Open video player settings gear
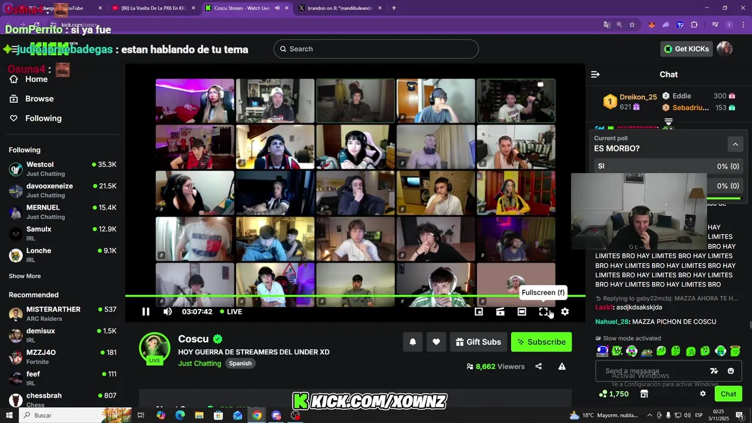Screen dimensions: 752x423 [x=565, y=311]
